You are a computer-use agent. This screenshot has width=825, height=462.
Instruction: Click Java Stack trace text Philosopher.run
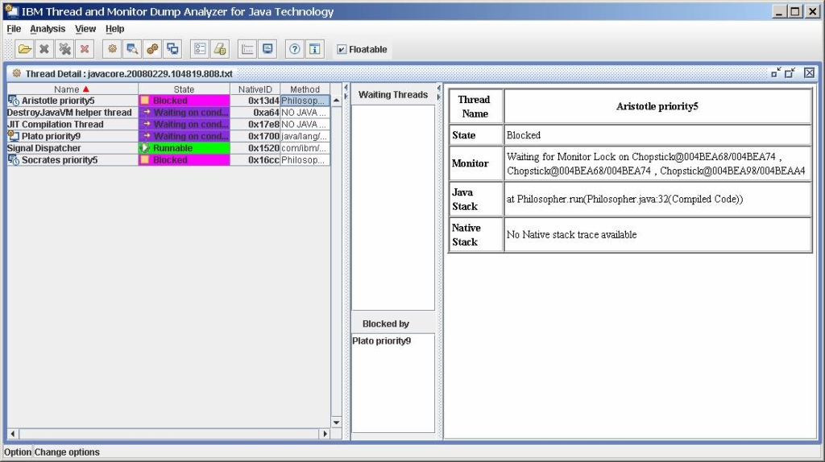[624, 199]
